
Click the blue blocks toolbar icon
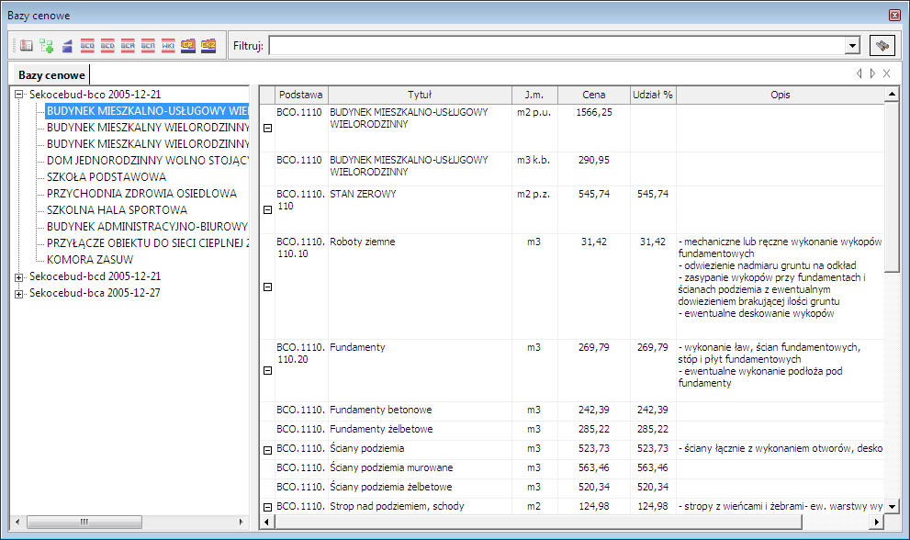[x=67, y=45]
